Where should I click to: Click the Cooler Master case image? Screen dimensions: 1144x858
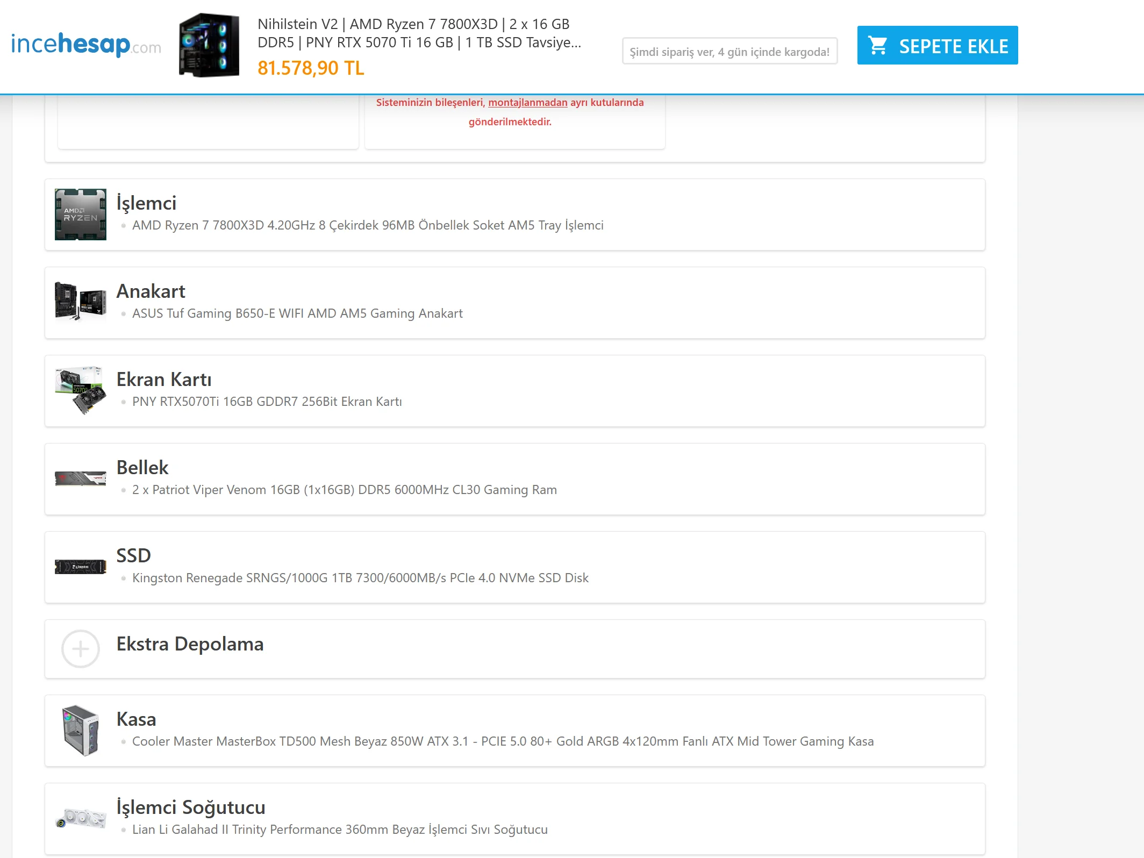point(81,730)
